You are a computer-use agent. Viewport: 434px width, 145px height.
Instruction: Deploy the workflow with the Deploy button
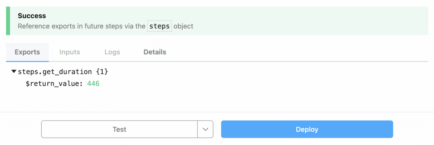pos(307,129)
